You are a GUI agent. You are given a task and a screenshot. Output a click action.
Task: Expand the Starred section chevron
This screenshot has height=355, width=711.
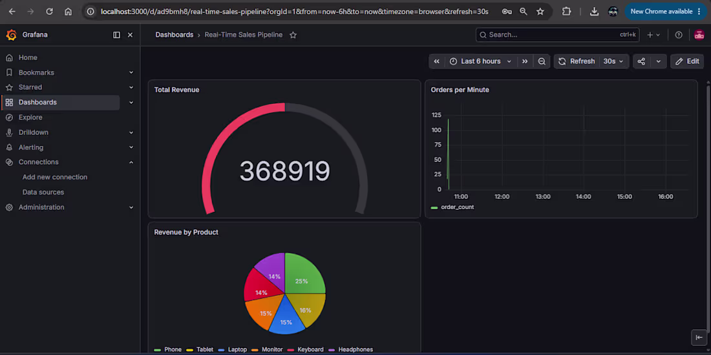pos(131,87)
